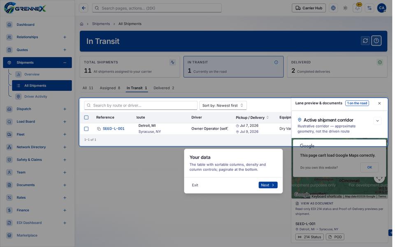This screenshot has width=395, height=247.
Task: Open the Carrier Hub button
Action: [x=309, y=8]
